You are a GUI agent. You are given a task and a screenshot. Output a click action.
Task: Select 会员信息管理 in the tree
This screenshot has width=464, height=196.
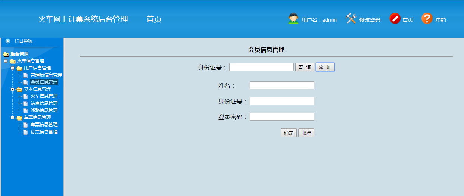[44, 82]
